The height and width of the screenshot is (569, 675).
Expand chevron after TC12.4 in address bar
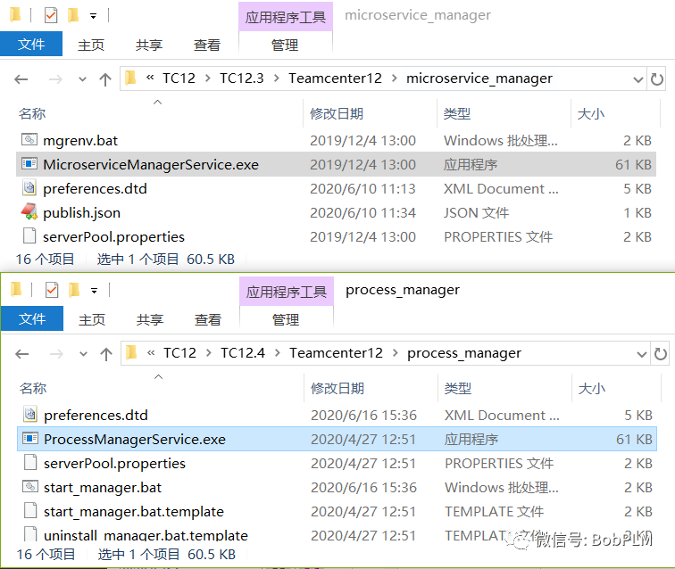click(277, 352)
